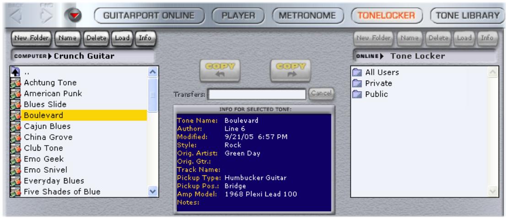The height and width of the screenshot is (218, 506).
Task: Go forward with the Fwd arrow
Action: click(47, 16)
